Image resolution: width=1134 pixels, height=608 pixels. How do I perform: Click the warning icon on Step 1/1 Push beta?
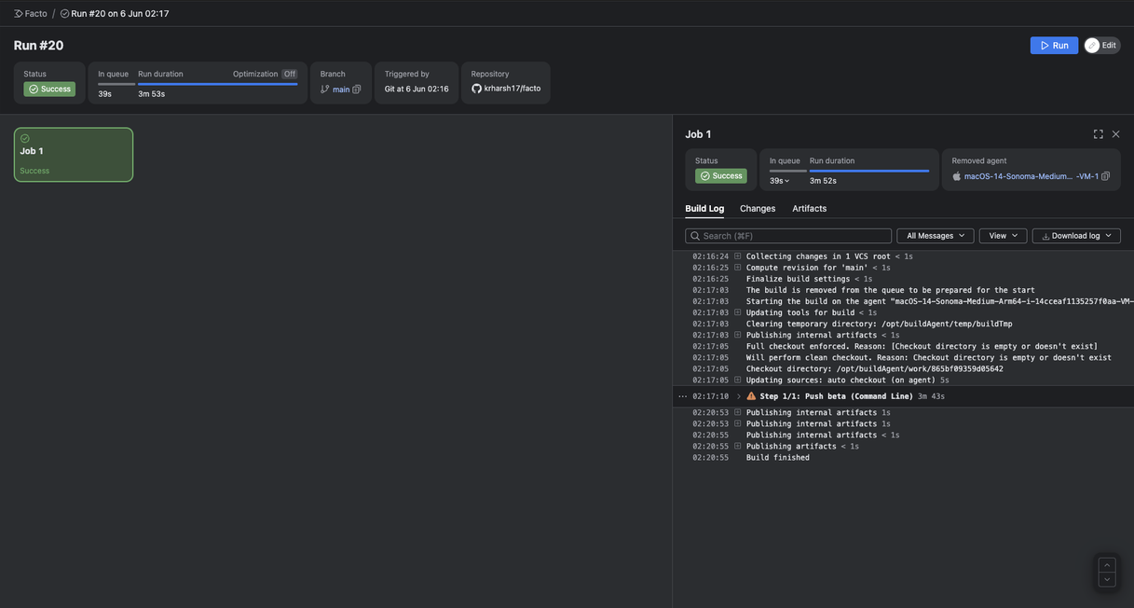pyautogui.click(x=752, y=396)
